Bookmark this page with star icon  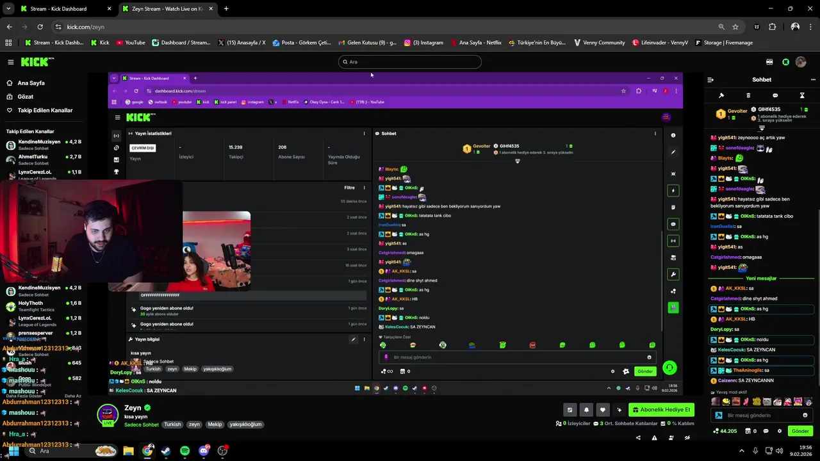(x=735, y=27)
